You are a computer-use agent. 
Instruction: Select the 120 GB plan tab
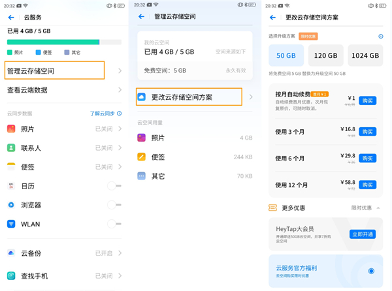tap(325, 55)
